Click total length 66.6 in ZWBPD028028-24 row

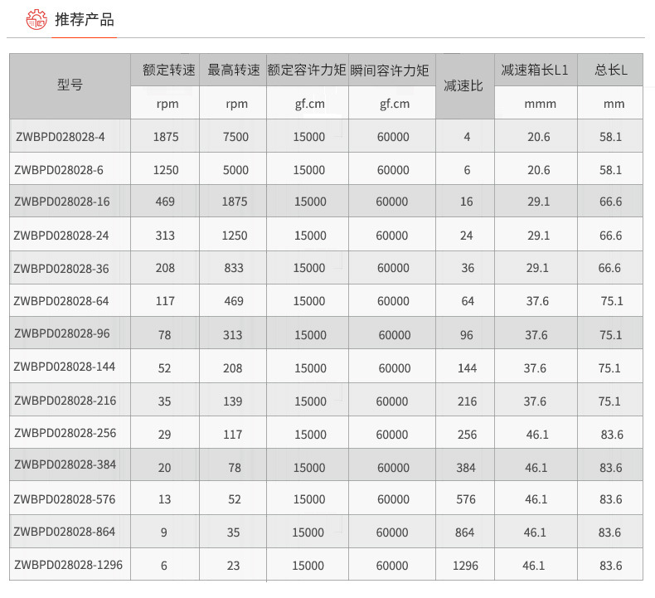(611, 236)
